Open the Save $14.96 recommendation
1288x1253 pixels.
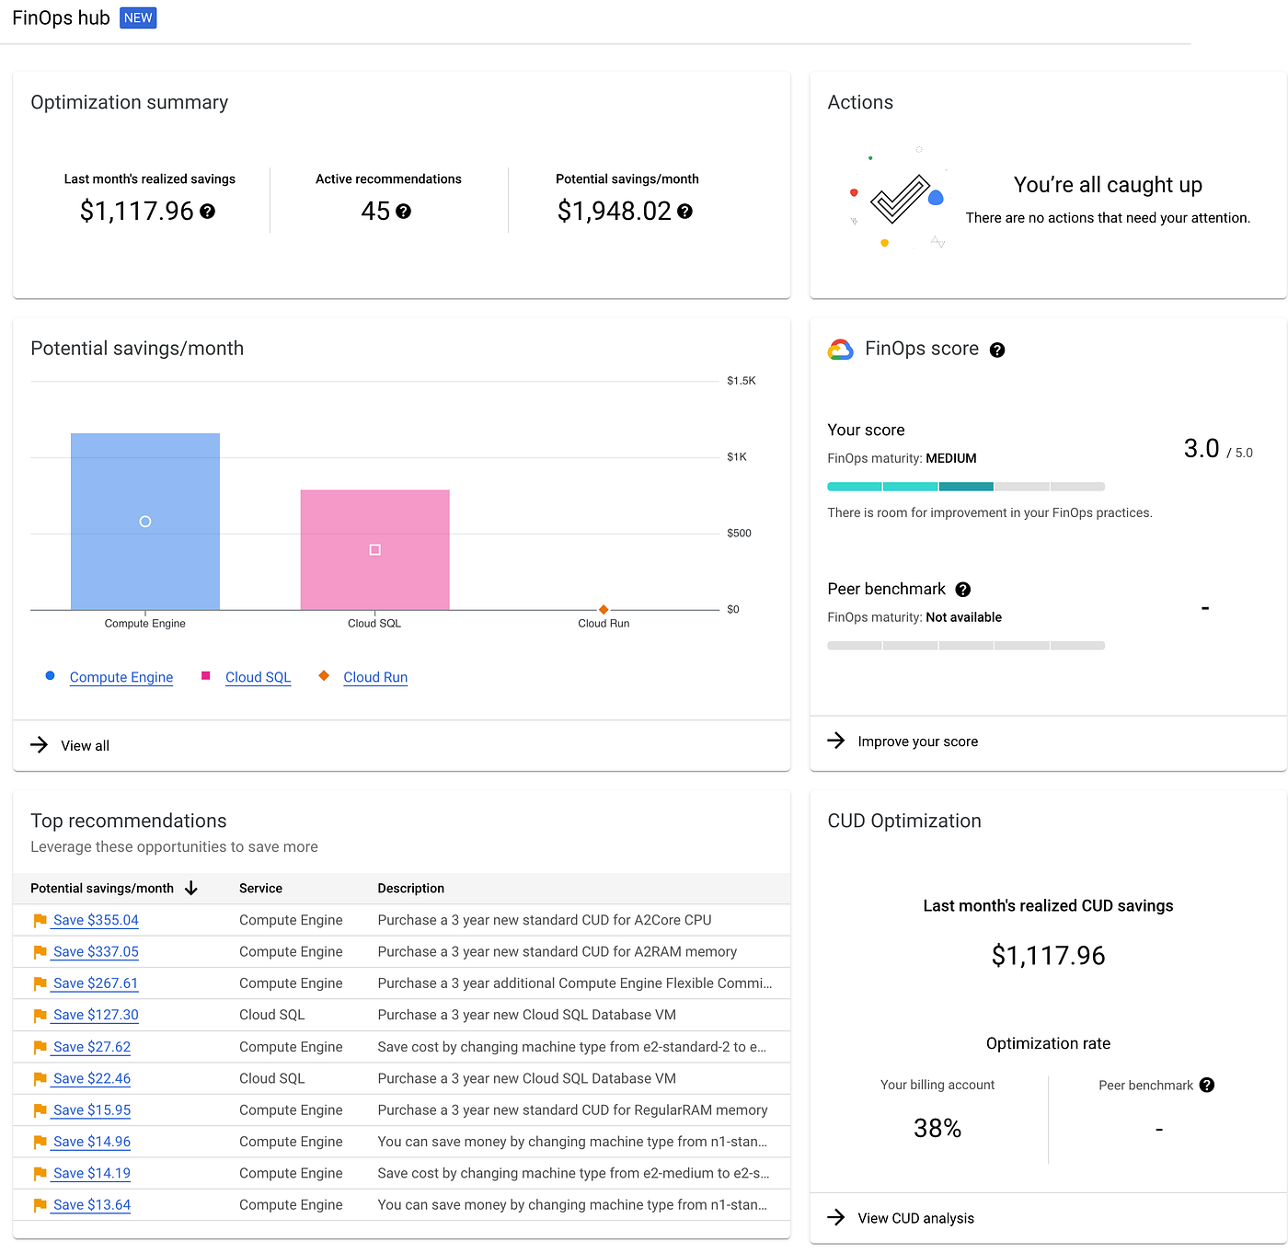click(x=92, y=1142)
